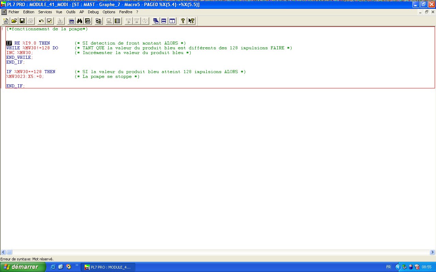Screen dimensions: 436x272
Task: Click the horizontal scrollbar thumb
Action: [9, 252]
